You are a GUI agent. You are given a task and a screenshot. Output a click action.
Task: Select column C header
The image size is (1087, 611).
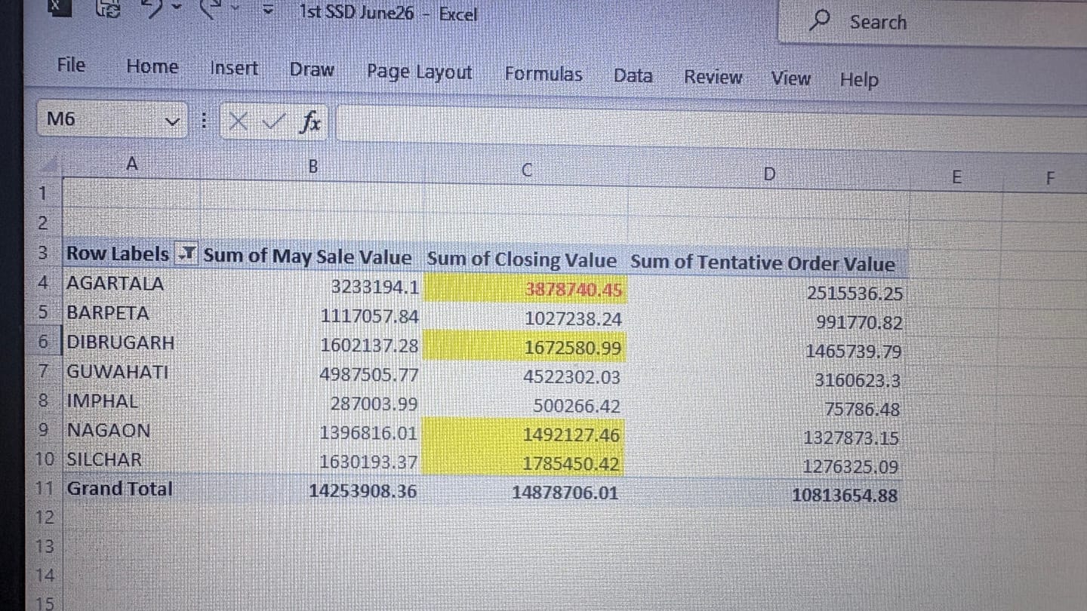(527, 170)
